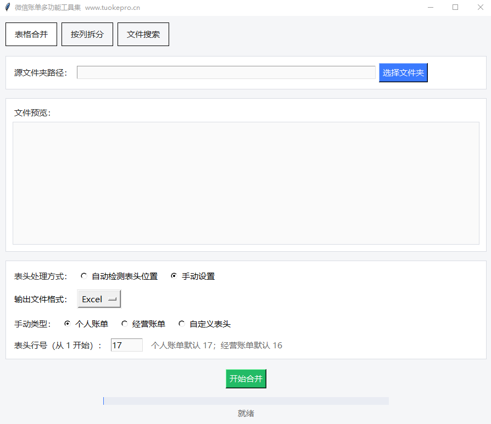Choose the 手动设置 radio option
Screen dimensions: 491x424
(x=174, y=276)
